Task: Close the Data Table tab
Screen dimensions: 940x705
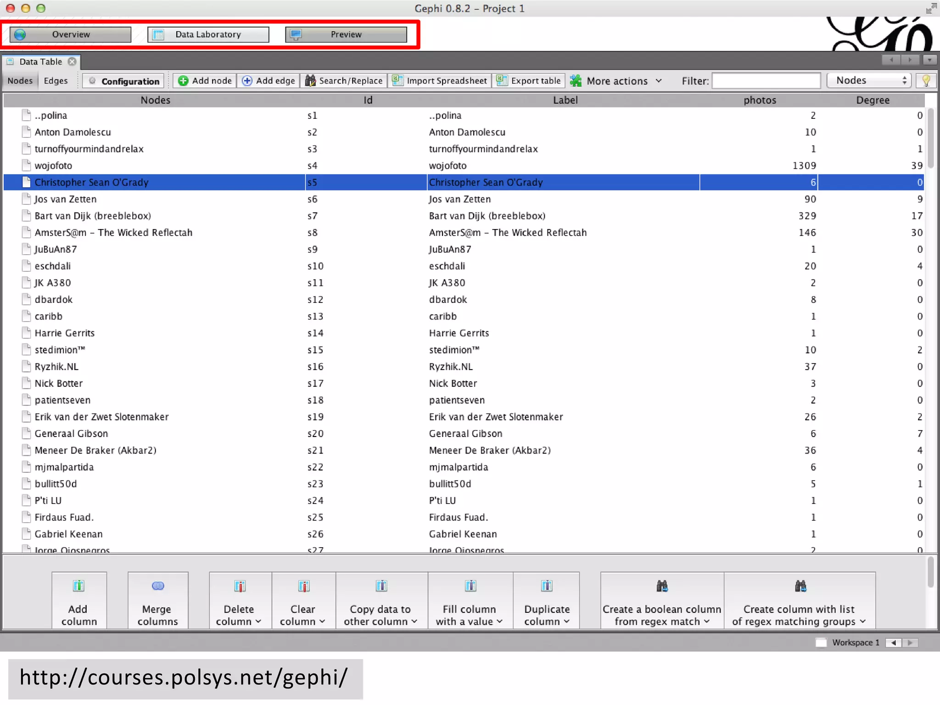Action: pos(72,62)
